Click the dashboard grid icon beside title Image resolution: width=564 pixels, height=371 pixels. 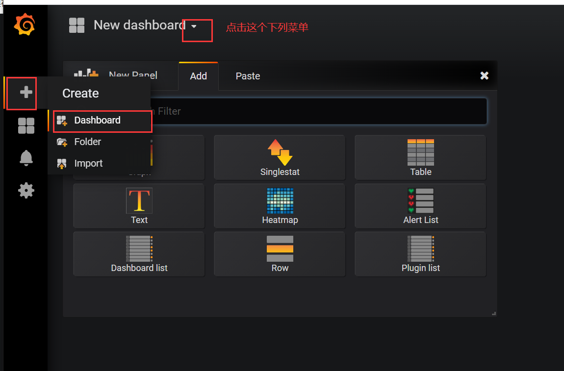point(77,25)
